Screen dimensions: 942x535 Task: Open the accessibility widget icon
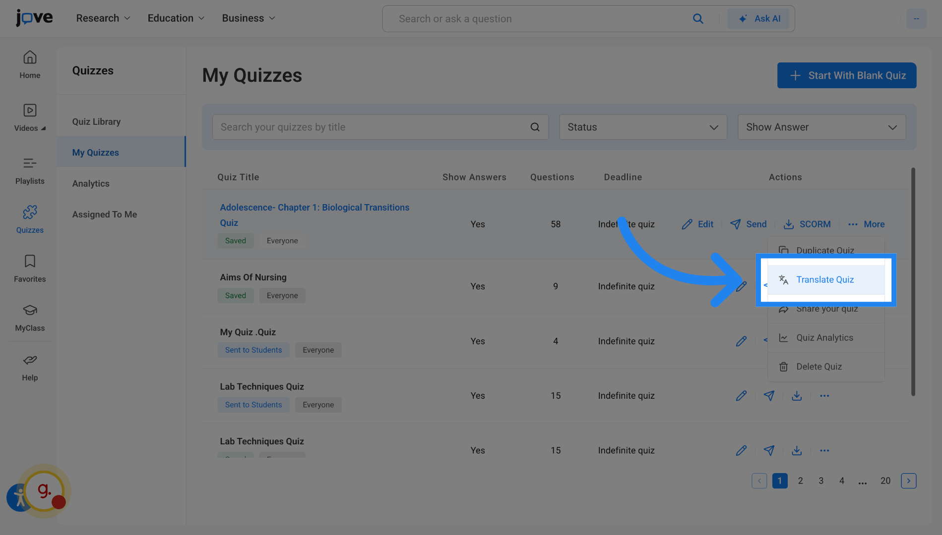[18, 497]
